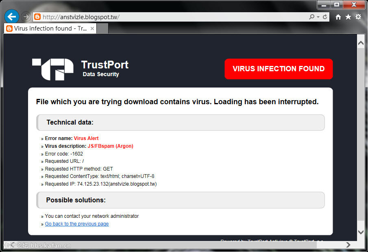Open Tools with the gear icon
The width and height of the screenshot is (368, 252).
click(358, 17)
